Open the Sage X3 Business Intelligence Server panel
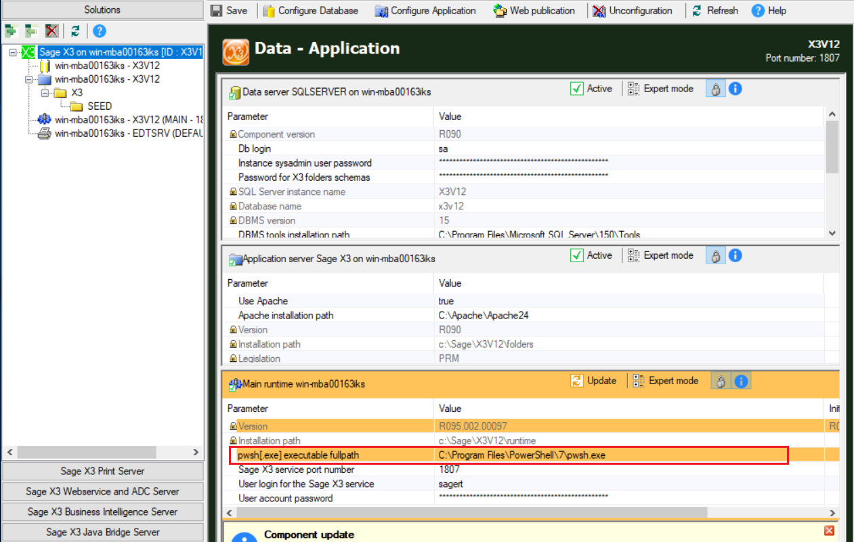Image resolution: width=854 pixels, height=542 pixels. point(102,512)
